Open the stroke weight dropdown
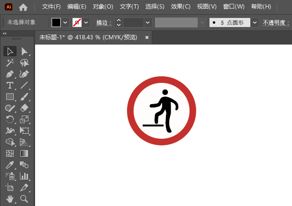The image size is (292, 206). click(148, 23)
